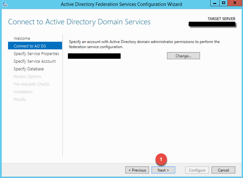Go to the Welcome step
The width and height of the screenshot is (243, 178).
point(22,39)
